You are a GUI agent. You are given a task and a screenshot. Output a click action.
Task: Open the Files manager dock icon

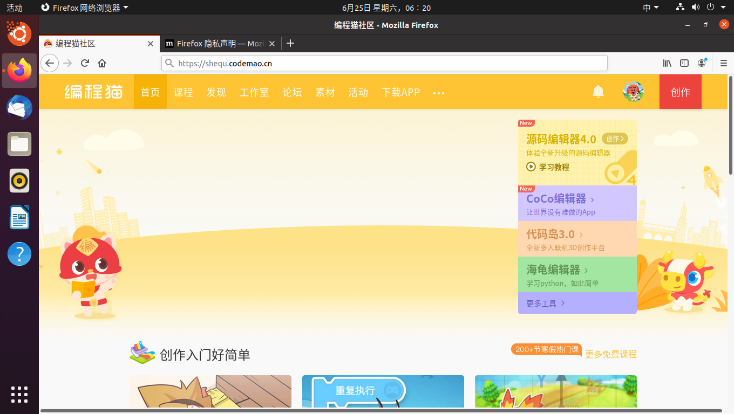coord(19,144)
